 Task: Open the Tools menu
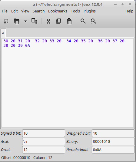75,11
